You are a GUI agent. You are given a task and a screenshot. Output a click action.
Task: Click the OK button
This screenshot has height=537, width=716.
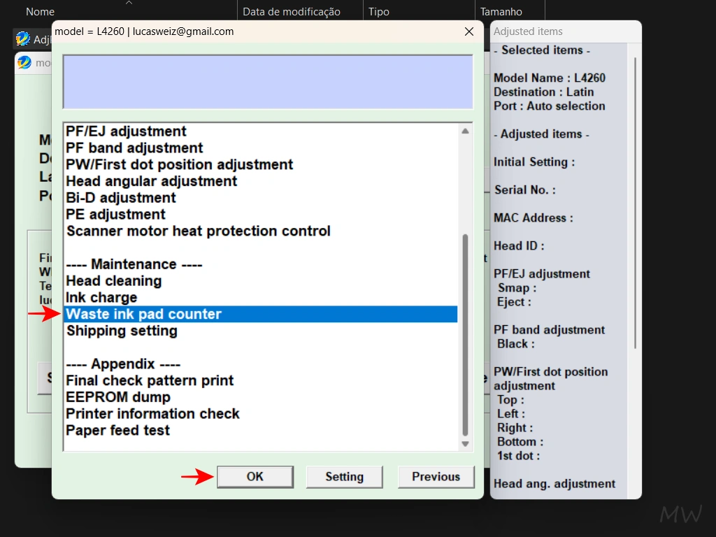click(x=255, y=477)
